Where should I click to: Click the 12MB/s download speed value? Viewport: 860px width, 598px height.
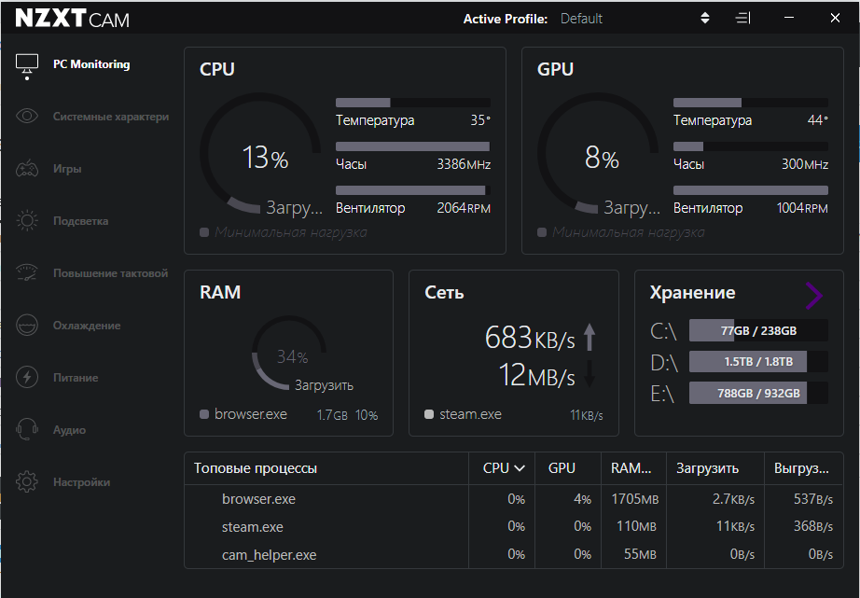click(x=537, y=375)
